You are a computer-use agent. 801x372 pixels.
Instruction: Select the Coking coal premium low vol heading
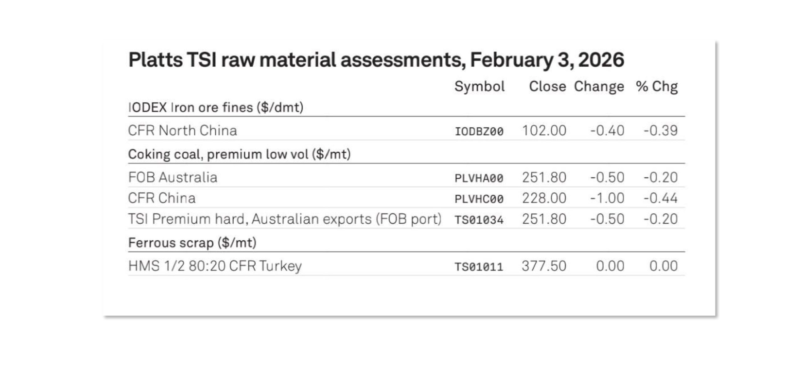pos(239,154)
